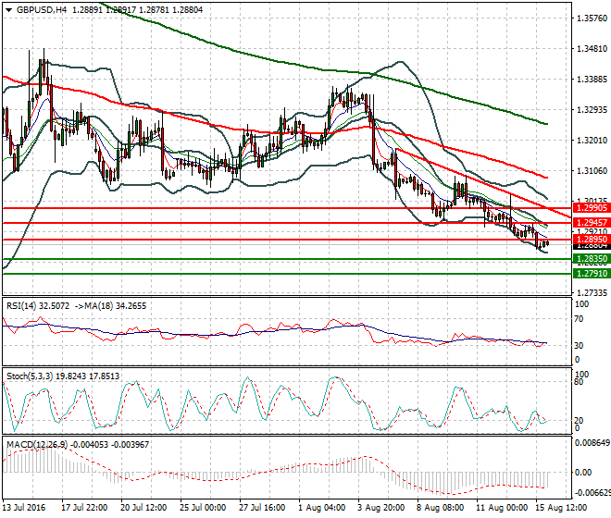Viewport: 611px width, 518px height.
Task: Click the 25 Jul 00:00 time label
Action: pyautogui.click(x=203, y=508)
